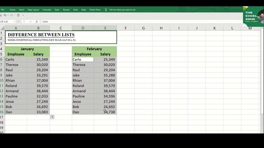The height and width of the screenshot is (148, 264).
Task: Select column H header
Action: (161, 28)
